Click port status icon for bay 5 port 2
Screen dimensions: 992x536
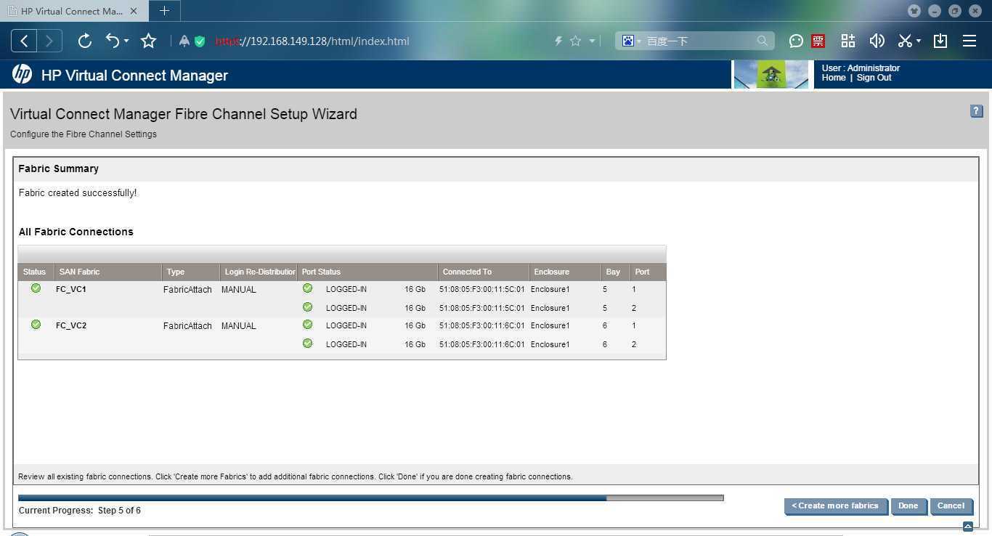pyautogui.click(x=307, y=307)
